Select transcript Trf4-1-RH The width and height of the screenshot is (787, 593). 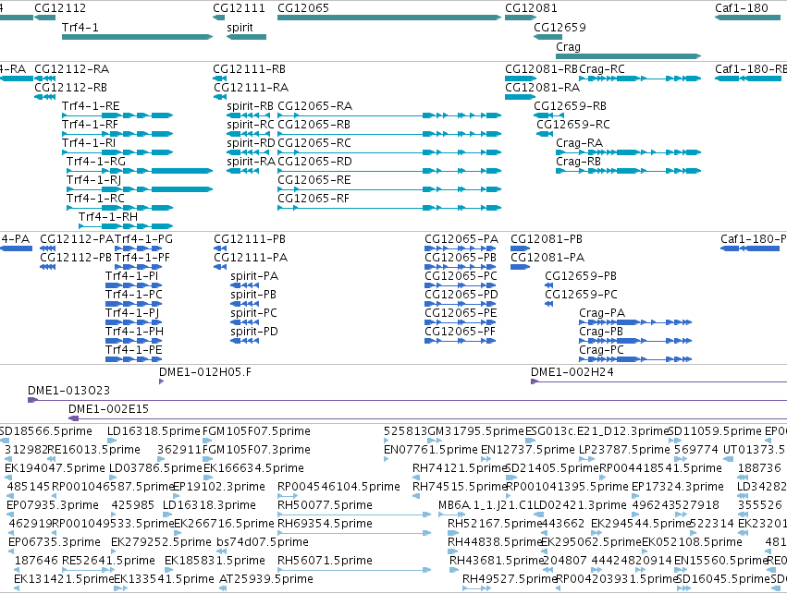point(126,226)
